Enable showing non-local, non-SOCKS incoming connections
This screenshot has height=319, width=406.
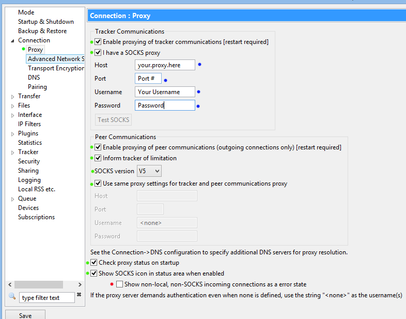(120, 284)
